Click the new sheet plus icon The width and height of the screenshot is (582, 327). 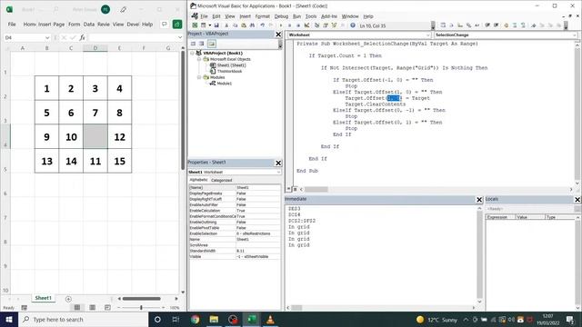click(x=68, y=299)
